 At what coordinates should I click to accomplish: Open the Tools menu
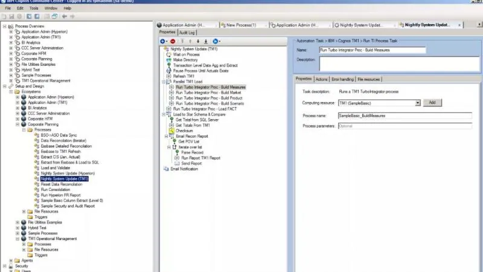pos(34,8)
